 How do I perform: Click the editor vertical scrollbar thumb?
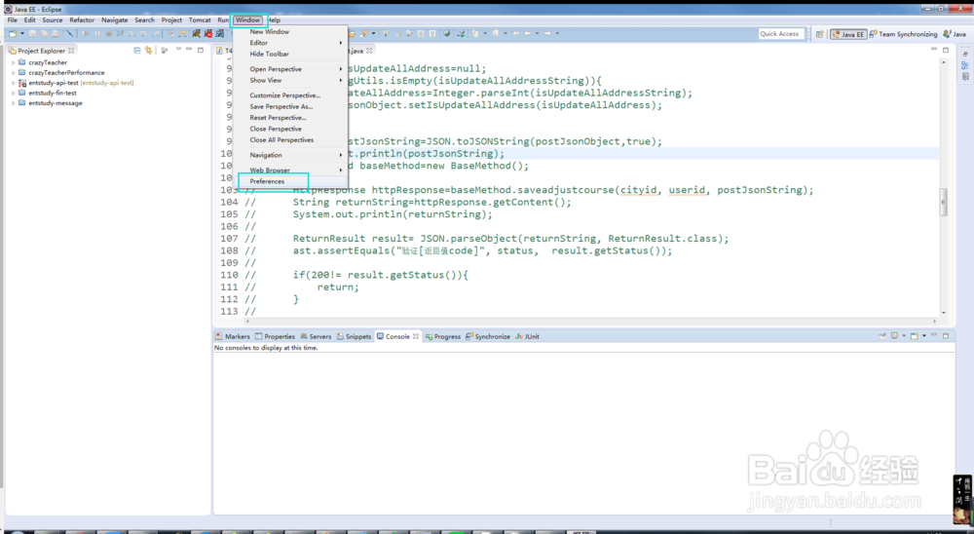click(944, 202)
